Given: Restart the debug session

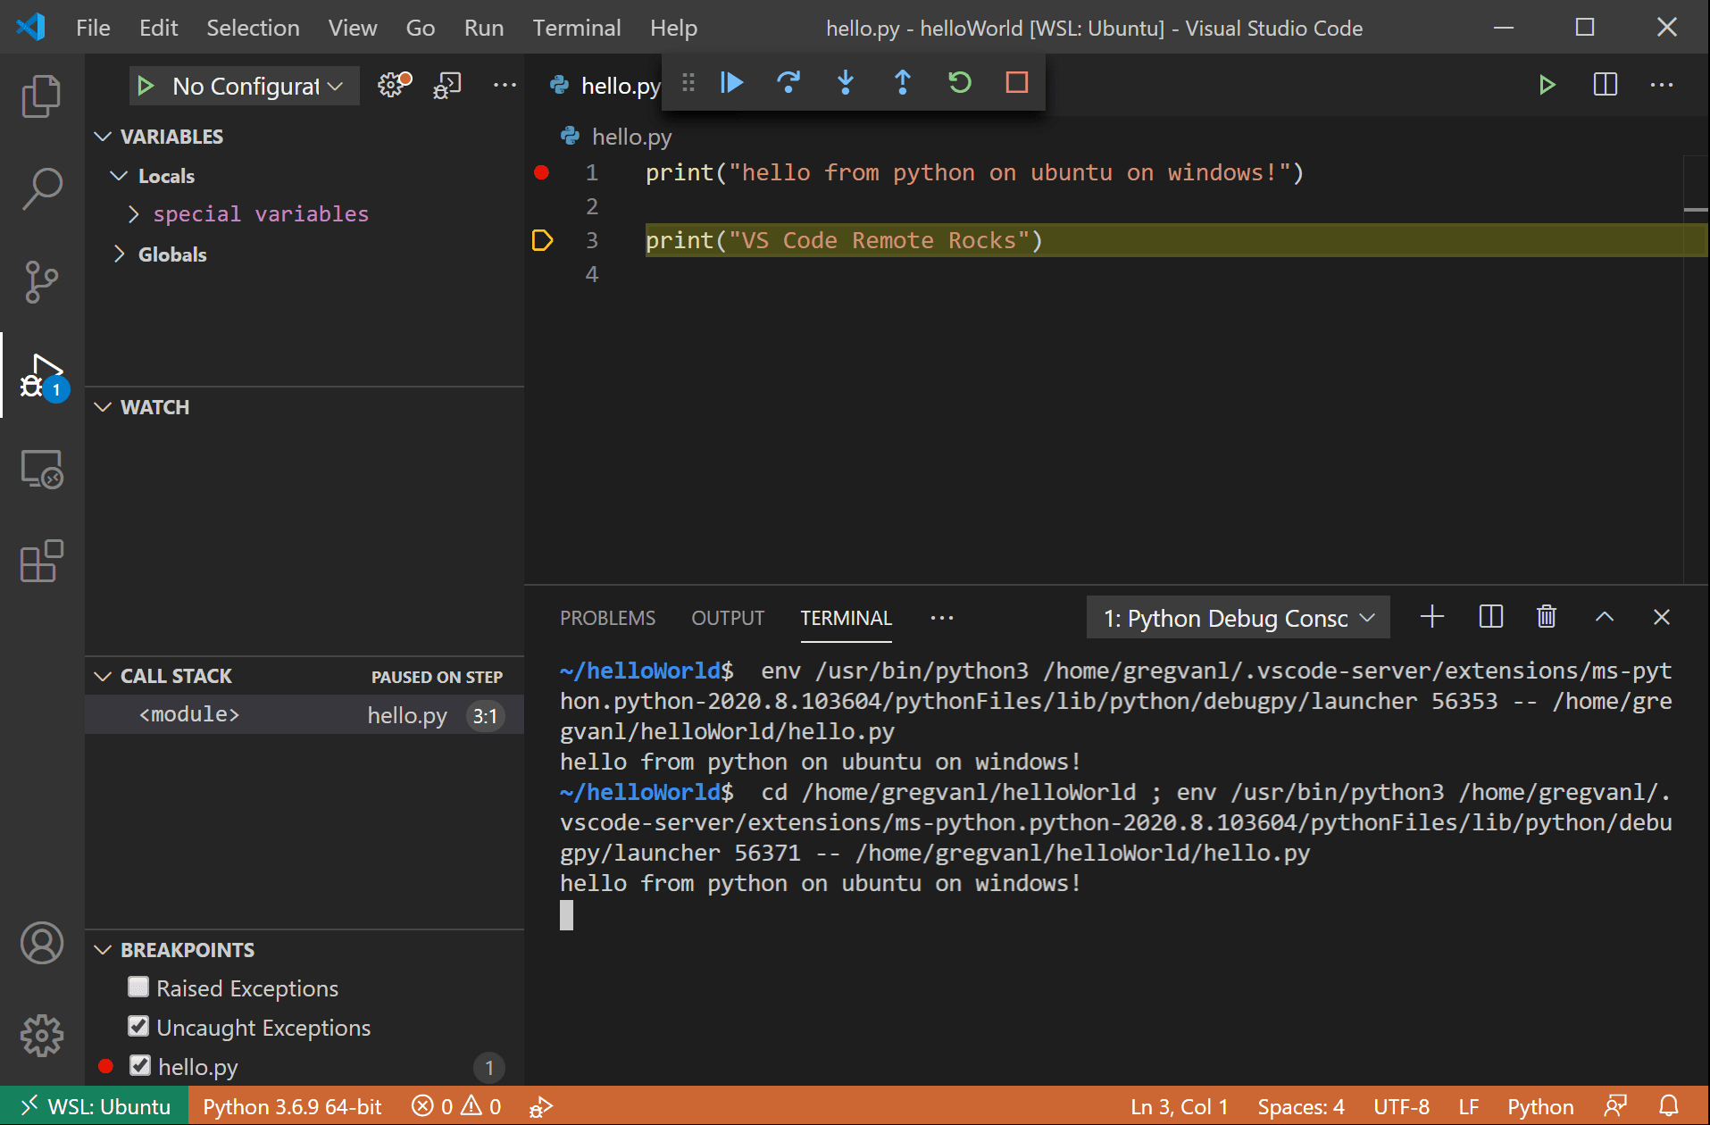Looking at the screenshot, I should pos(960,82).
